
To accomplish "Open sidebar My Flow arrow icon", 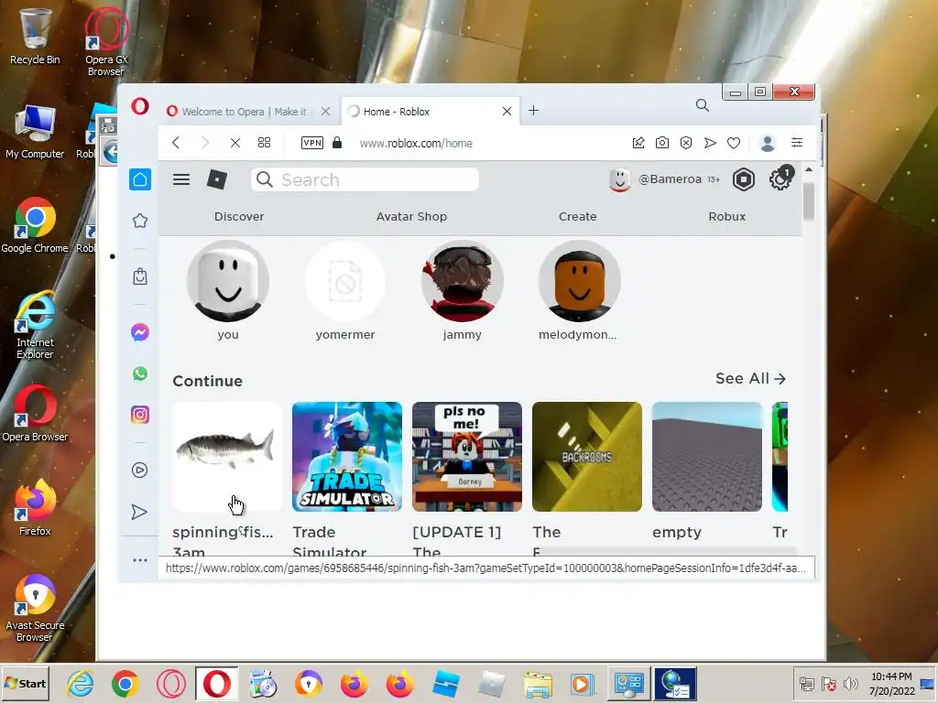I will point(139,513).
